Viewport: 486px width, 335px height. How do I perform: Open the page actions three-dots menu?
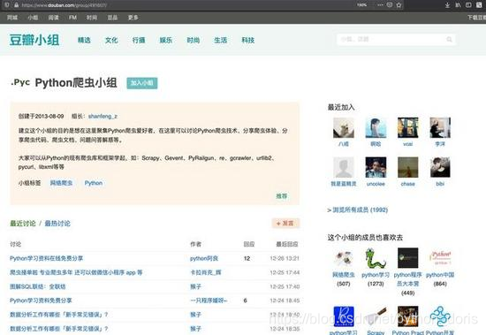380,5
